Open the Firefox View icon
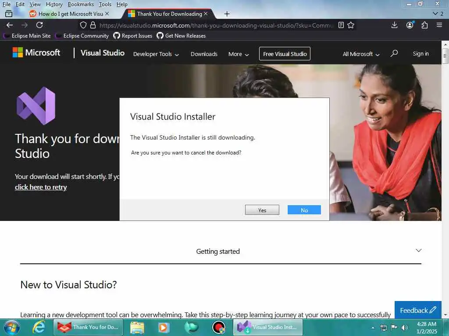Image resolution: width=449 pixels, height=336 pixels. [x=9, y=14]
